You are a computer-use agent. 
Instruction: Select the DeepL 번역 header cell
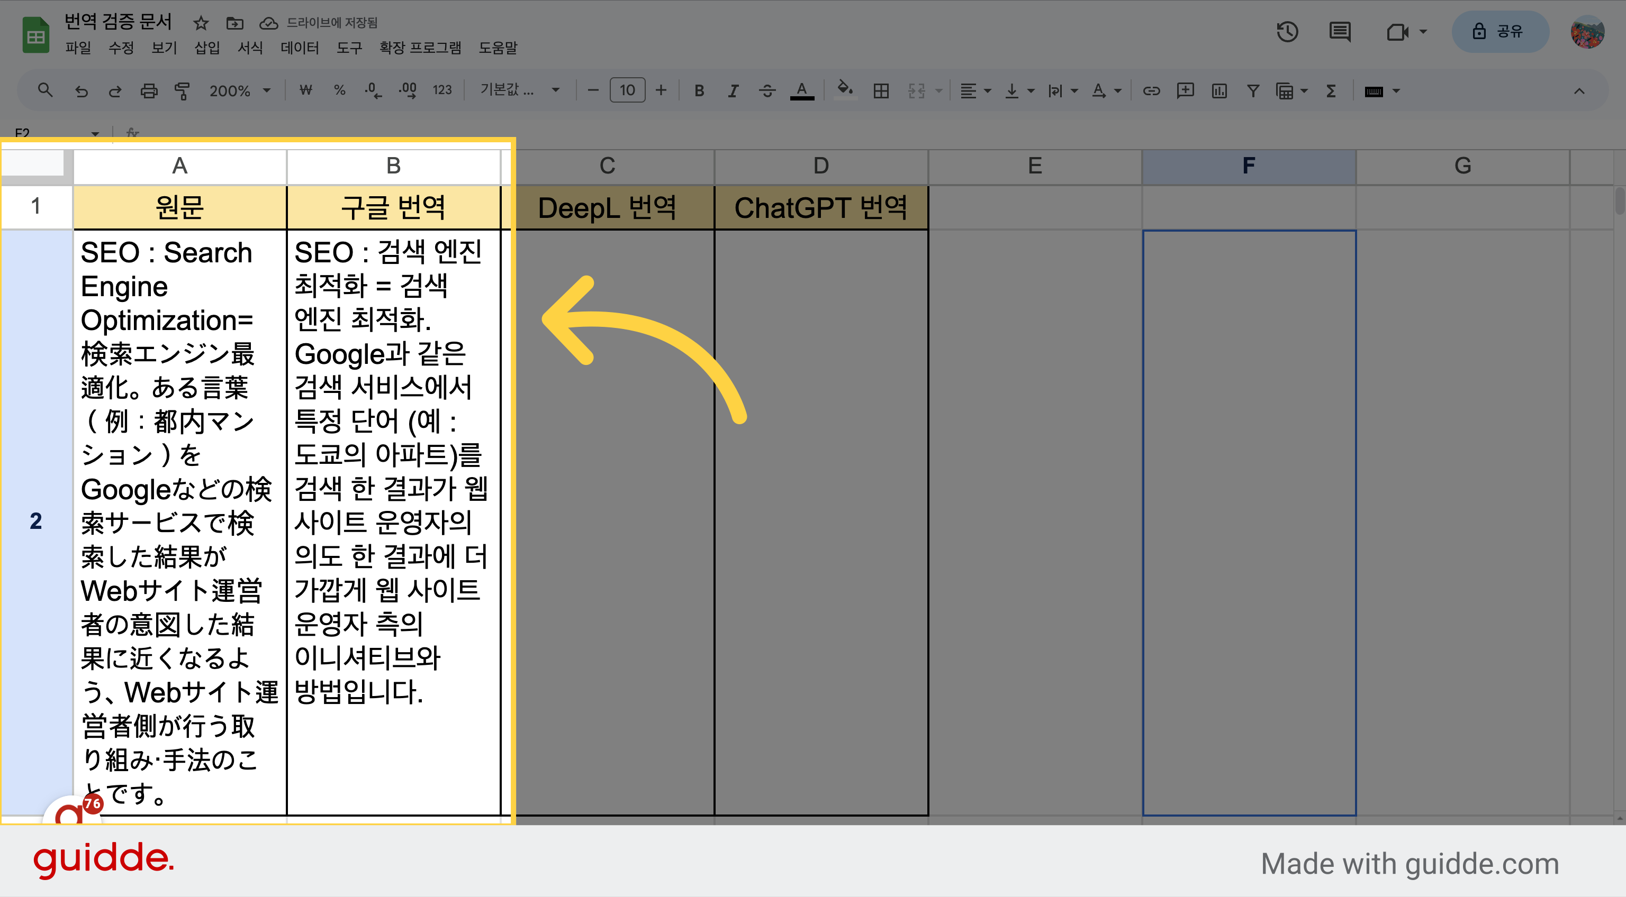pos(607,207)
